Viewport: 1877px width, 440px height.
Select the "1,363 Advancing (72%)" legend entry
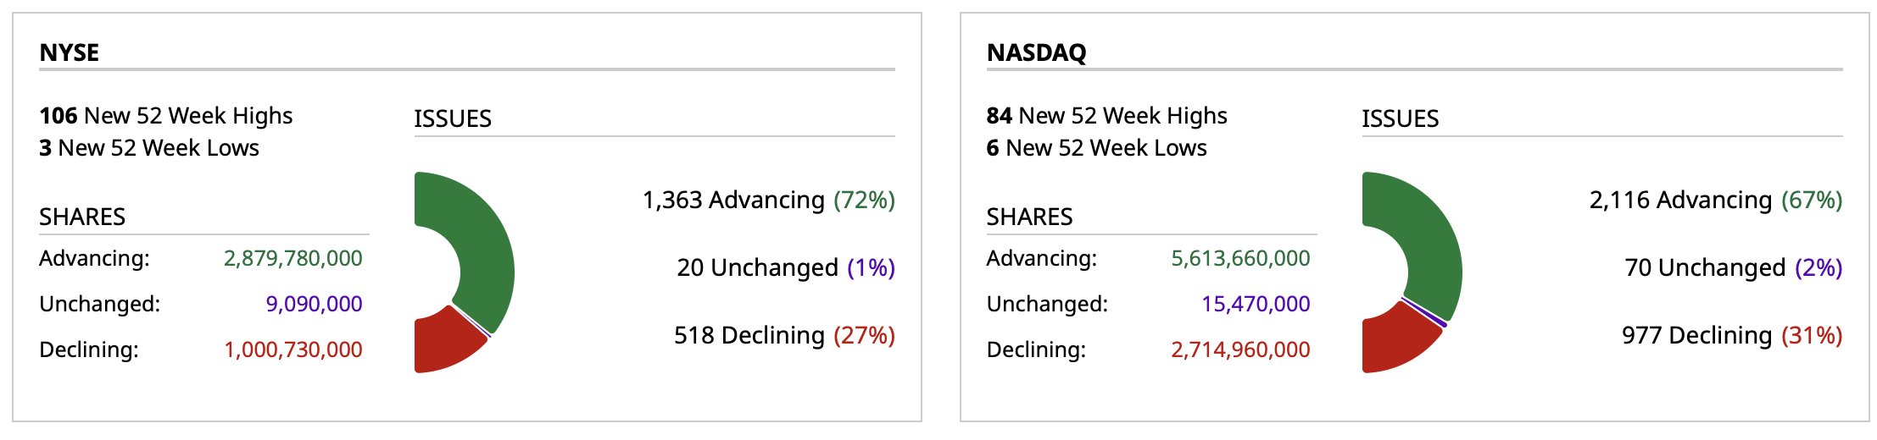coord(768,201)
